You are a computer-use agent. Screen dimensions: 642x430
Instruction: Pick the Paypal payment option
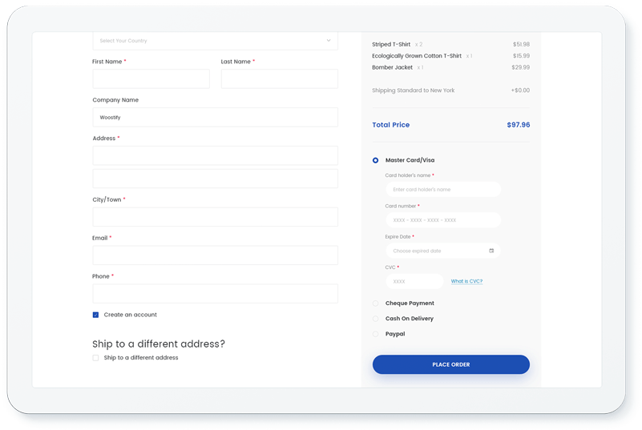375,334
